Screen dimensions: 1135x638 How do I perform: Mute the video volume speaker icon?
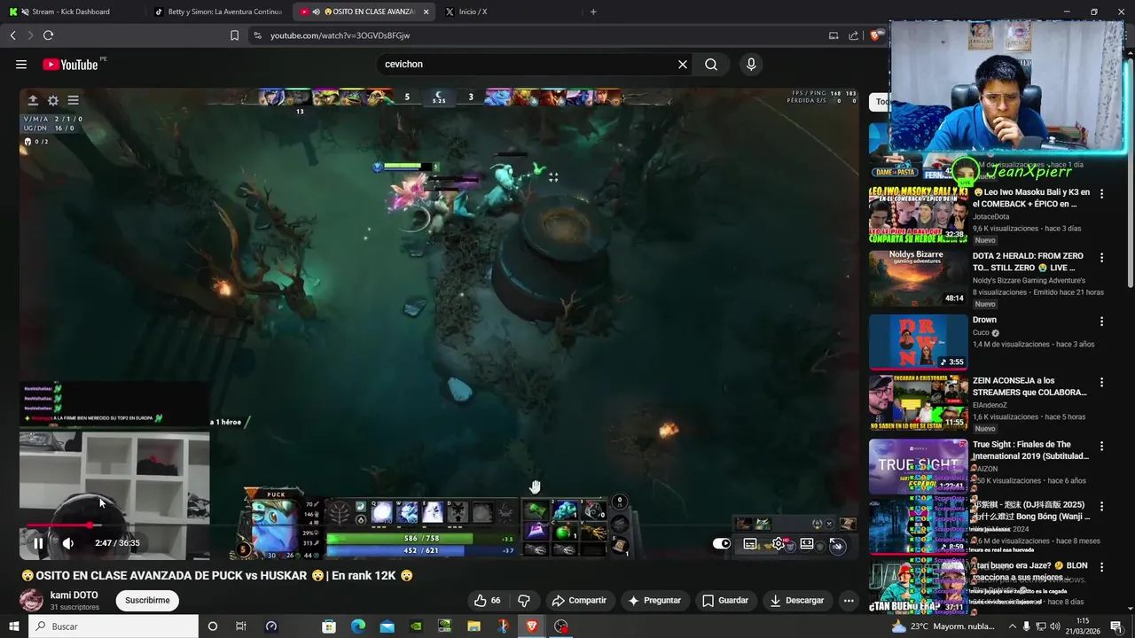click(67, 543)
